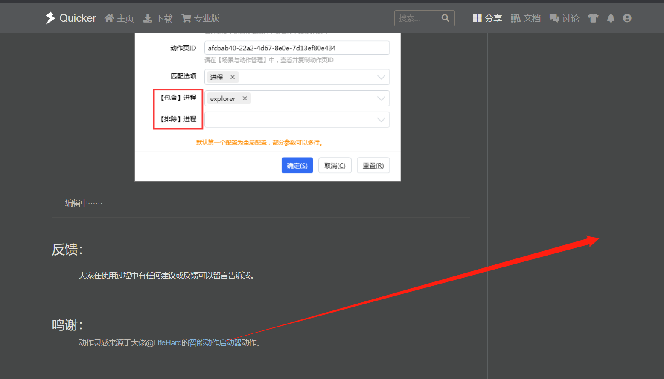Click the 动作页ID text field

[297, 48]
